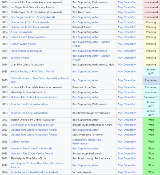This screenshot has width=160, height=175.
Task: Open Critics' Choice Movie Awards link
Action: click(28, 37)
